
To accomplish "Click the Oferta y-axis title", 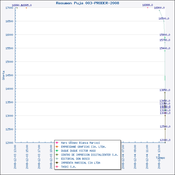I will pos(3,75).
